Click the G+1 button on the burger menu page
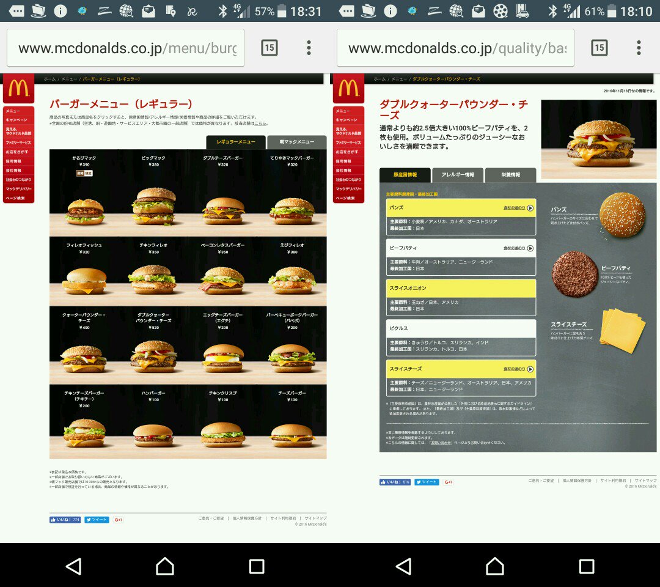660x587 pixels. 119,520
